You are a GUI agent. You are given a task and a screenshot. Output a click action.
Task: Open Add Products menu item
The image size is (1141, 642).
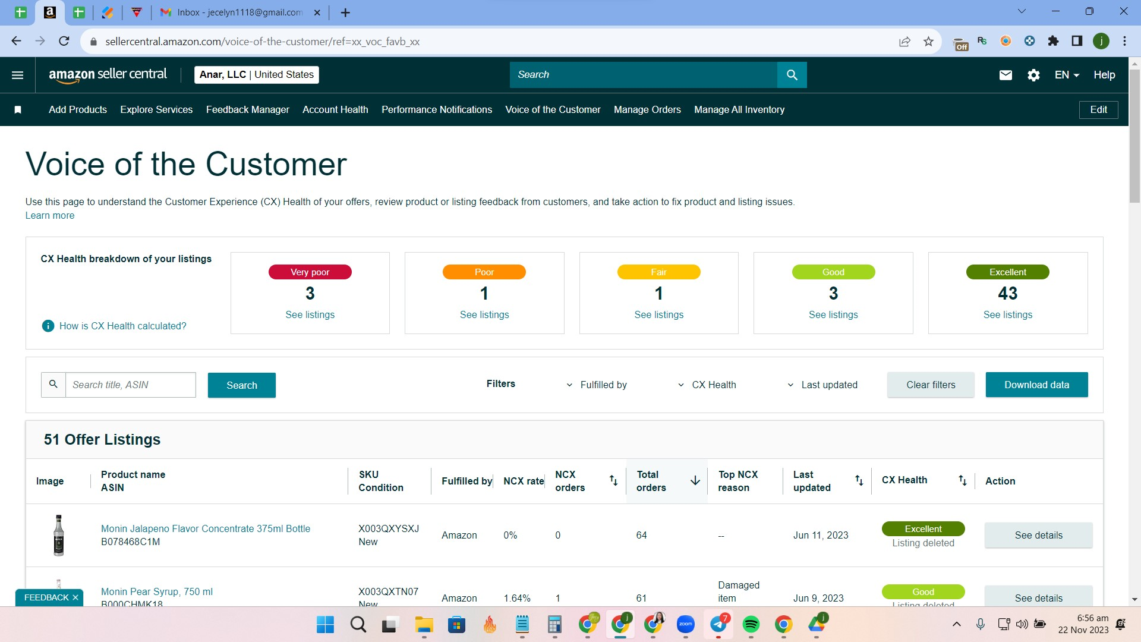(x=78, y=109)
